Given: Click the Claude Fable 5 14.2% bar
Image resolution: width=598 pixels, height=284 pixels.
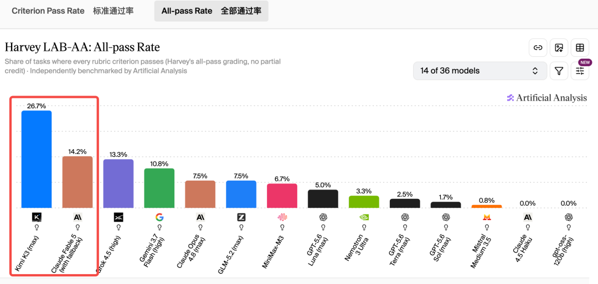Looking at the screenshot, I should (78, 182).
